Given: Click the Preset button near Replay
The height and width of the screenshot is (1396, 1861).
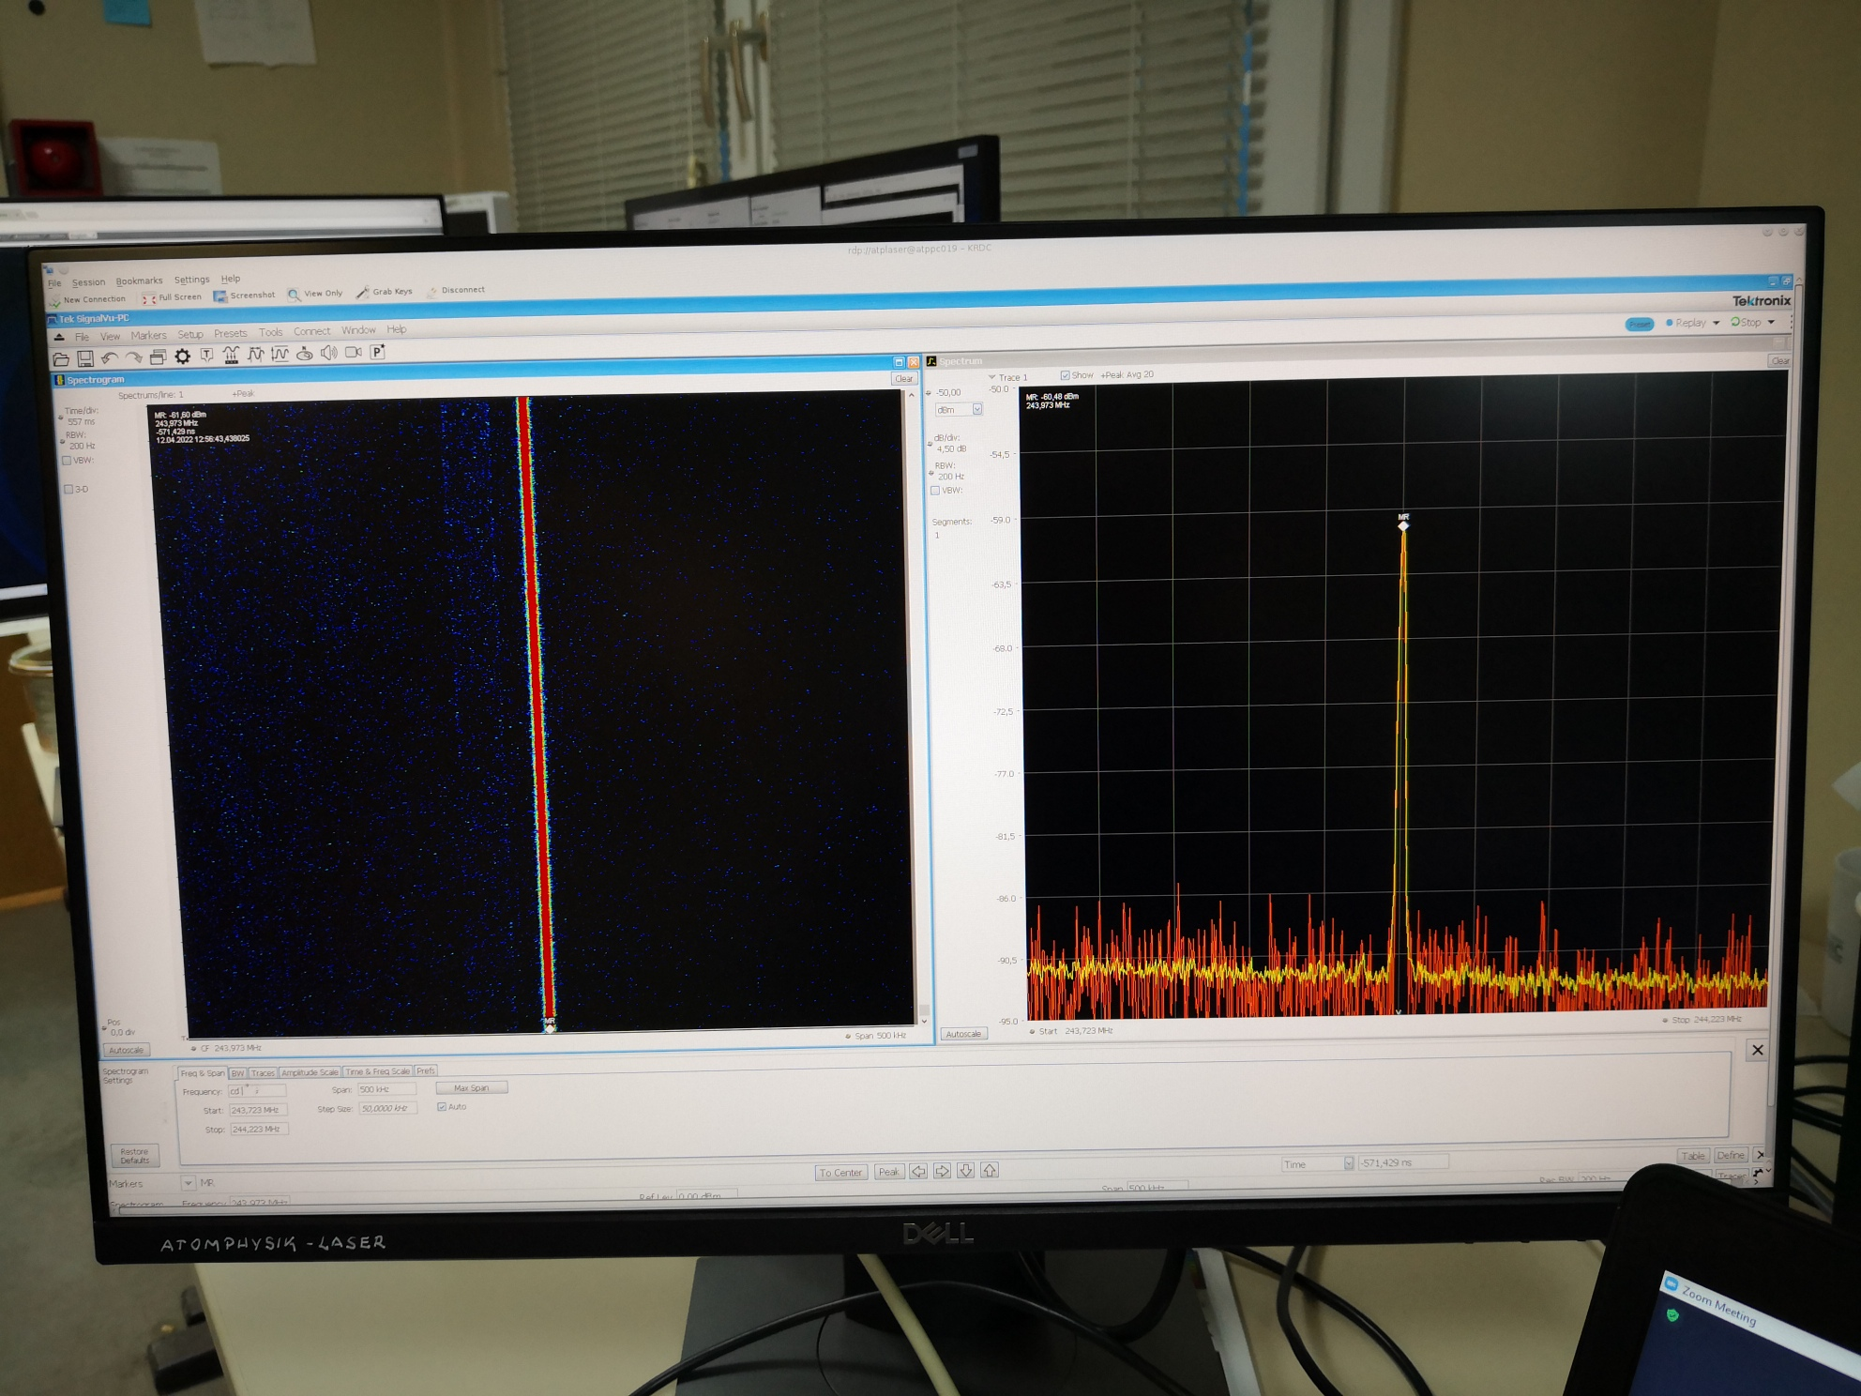Looking at the screenshot, I should coord(1640,325).
